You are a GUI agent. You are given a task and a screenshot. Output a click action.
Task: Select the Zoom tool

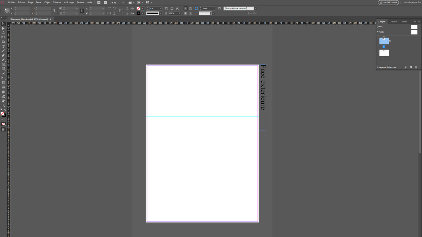(3, 106)
